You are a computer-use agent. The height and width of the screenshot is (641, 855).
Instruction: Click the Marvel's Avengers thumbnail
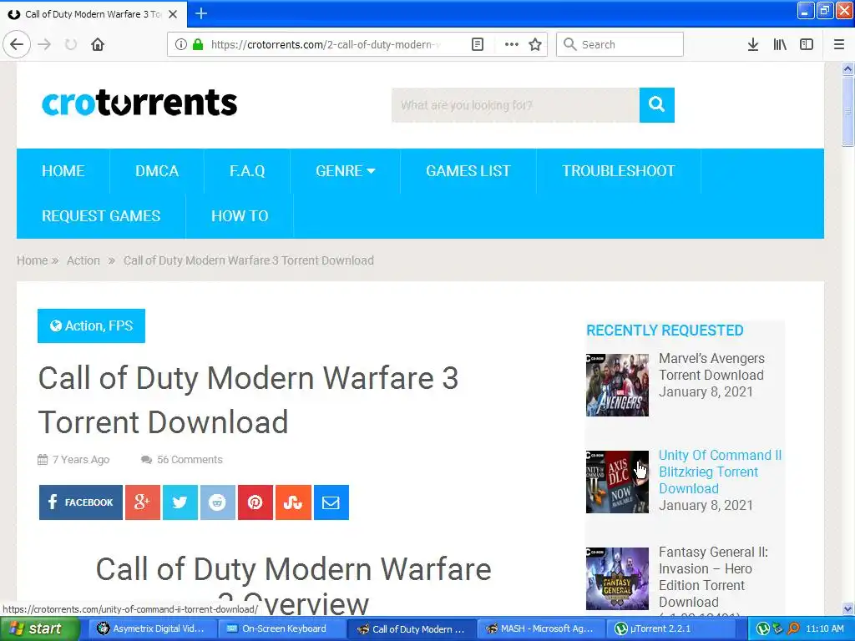click(617, 385)
